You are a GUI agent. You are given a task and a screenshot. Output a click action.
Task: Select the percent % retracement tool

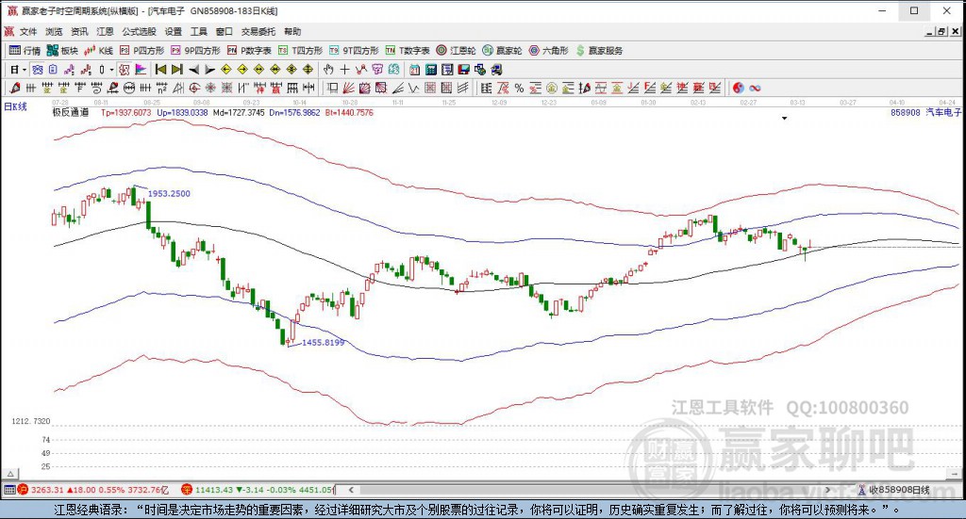pos(520,88)
